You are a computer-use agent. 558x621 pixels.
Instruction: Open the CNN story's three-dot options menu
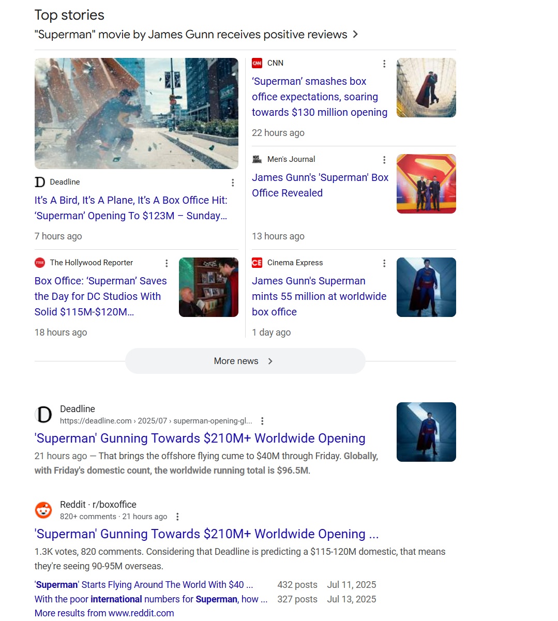point(384,64)
